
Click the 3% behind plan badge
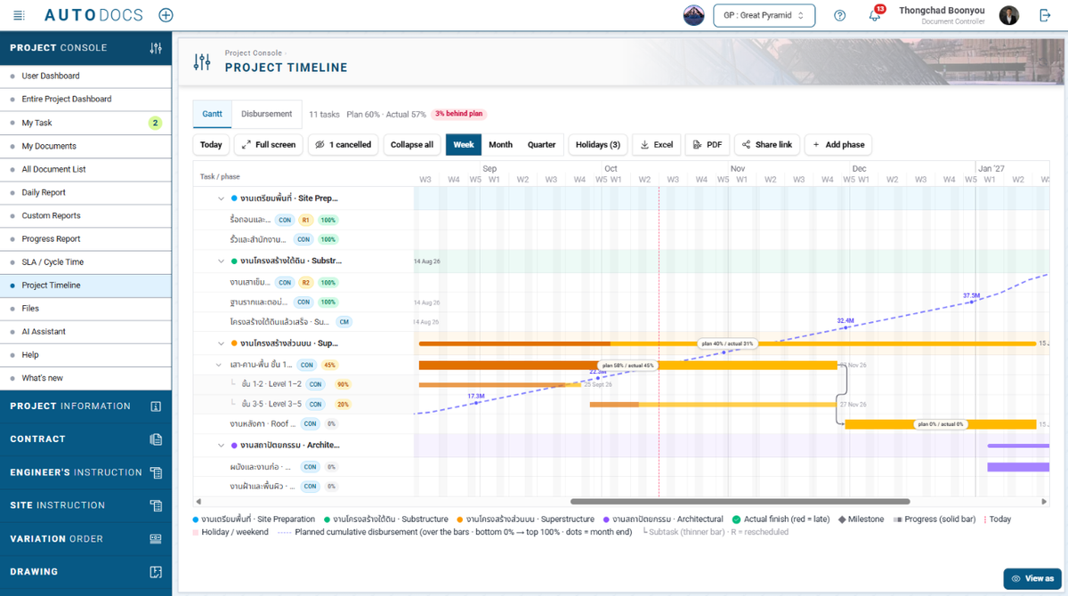pos(459,114)
